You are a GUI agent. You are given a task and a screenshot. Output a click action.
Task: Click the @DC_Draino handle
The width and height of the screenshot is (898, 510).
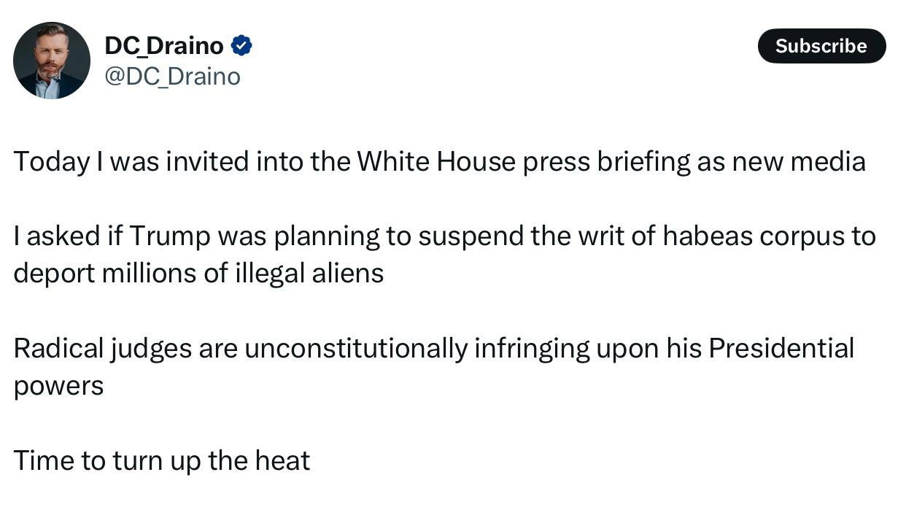pyautogui.click(x=173, y=77)
